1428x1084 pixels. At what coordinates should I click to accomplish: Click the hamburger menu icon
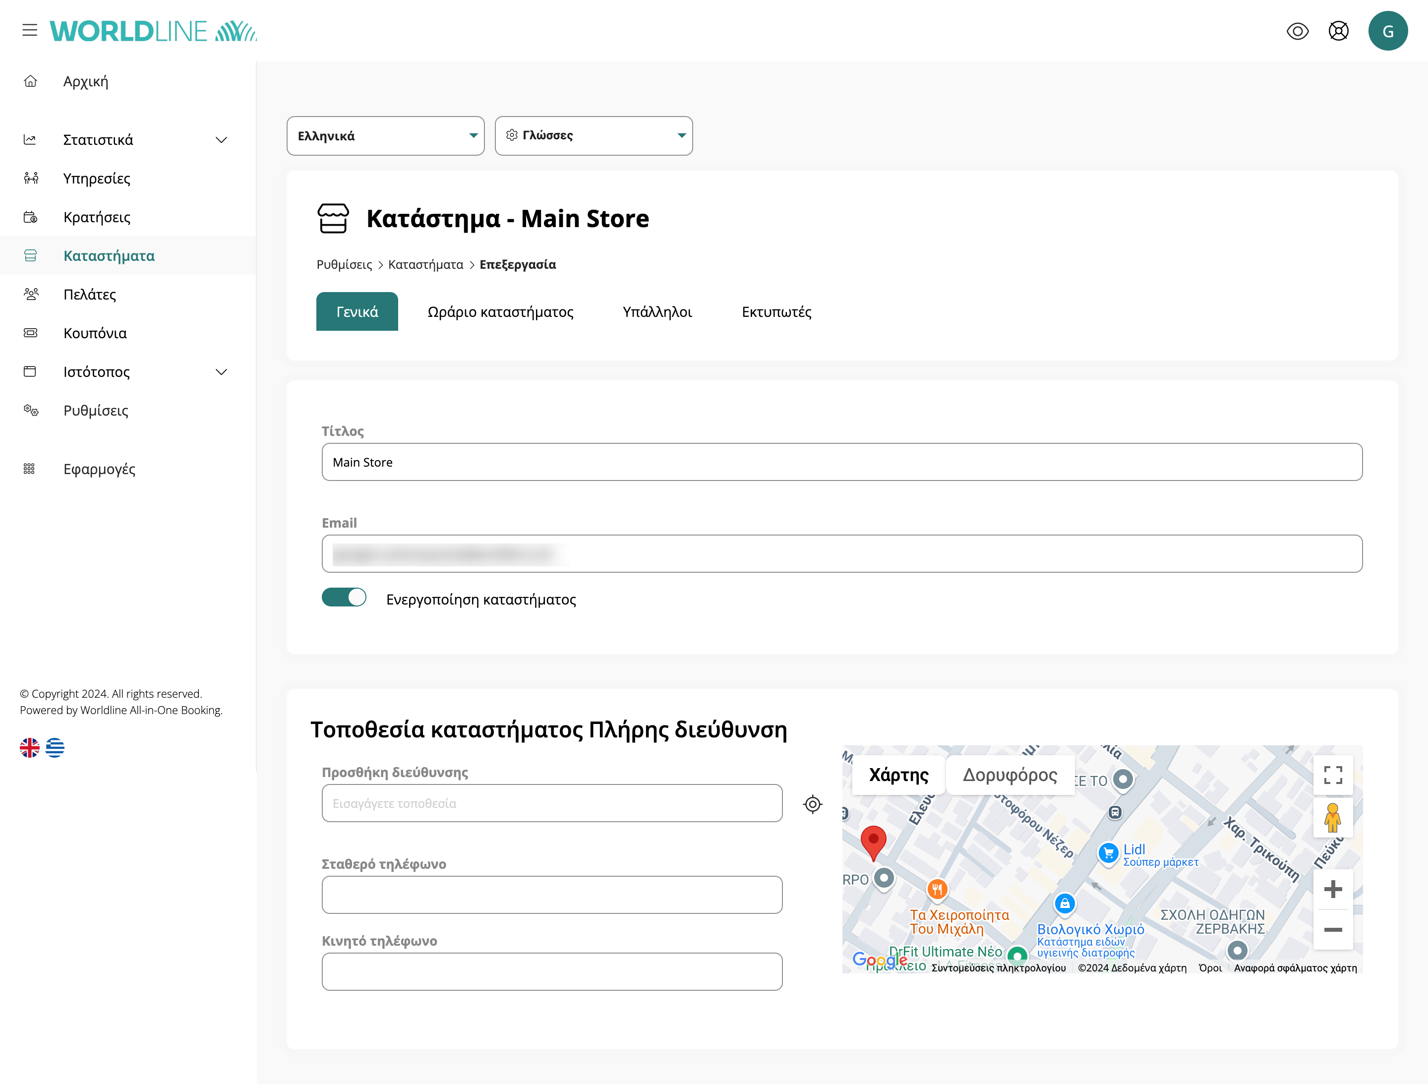[30, 30]
